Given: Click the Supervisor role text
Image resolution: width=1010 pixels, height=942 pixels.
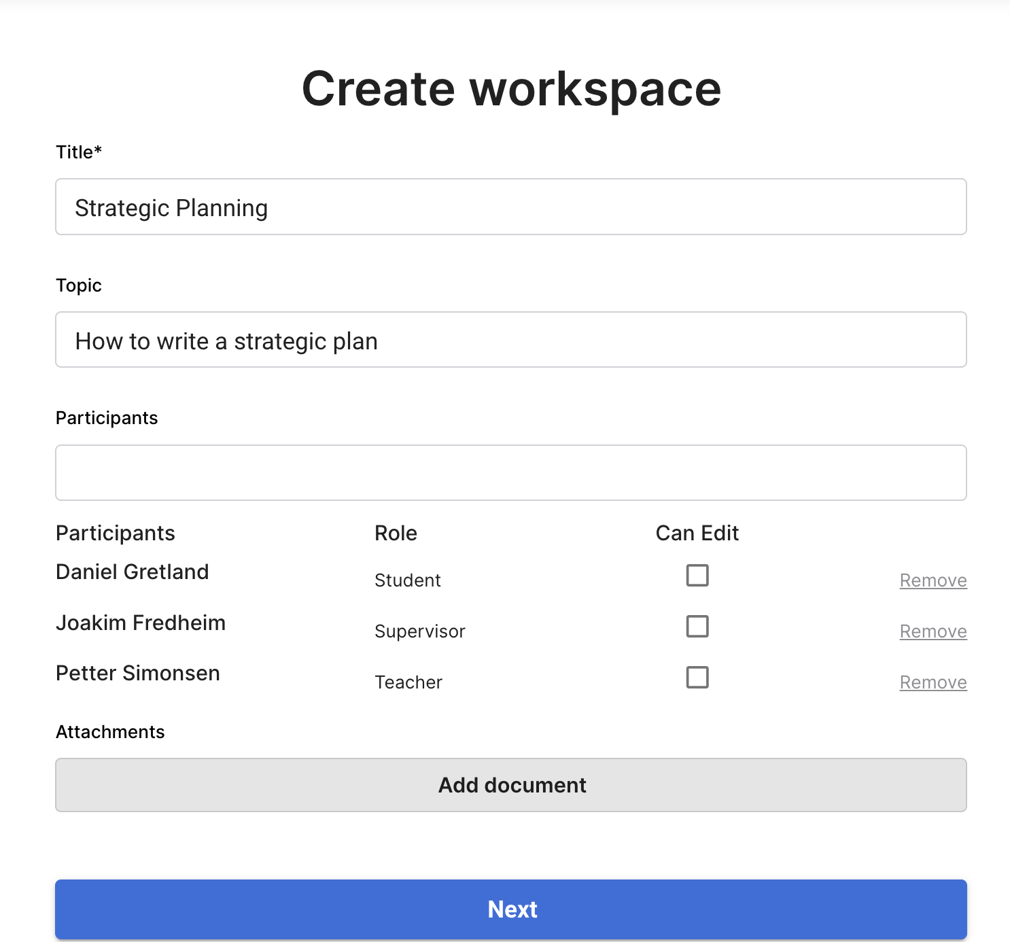Looking at the screenshot, I should click(420, 631).
